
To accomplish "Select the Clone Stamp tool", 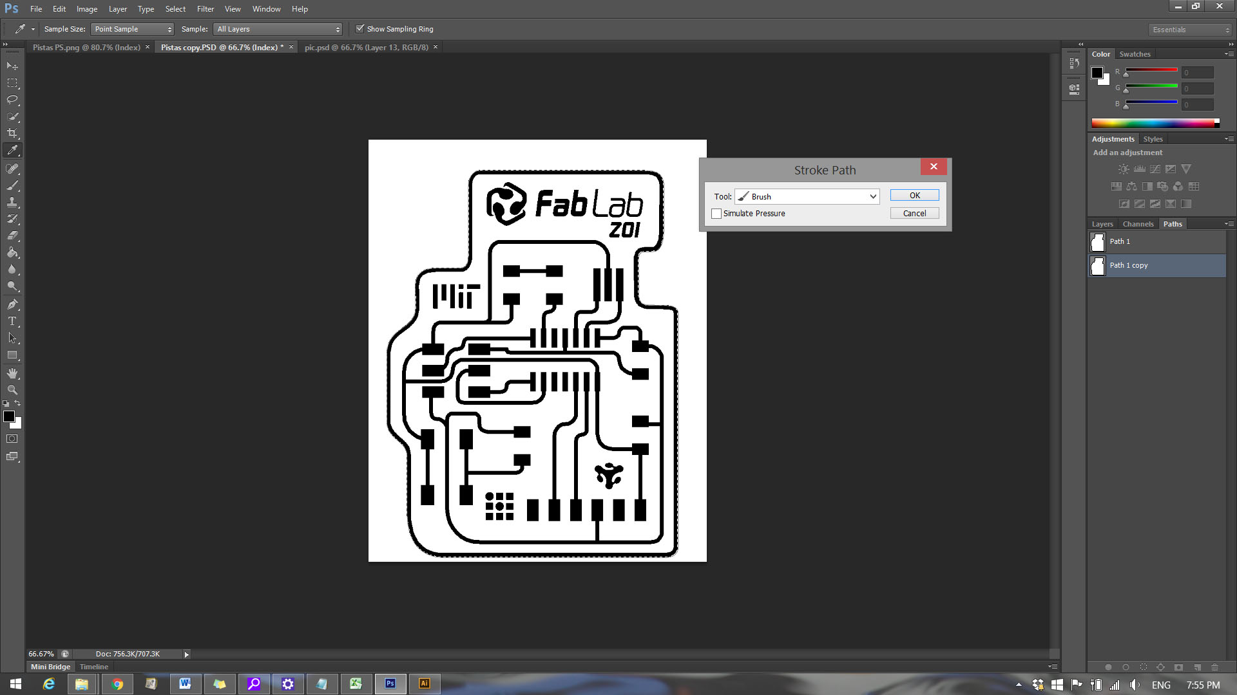I will coord(12,202).
